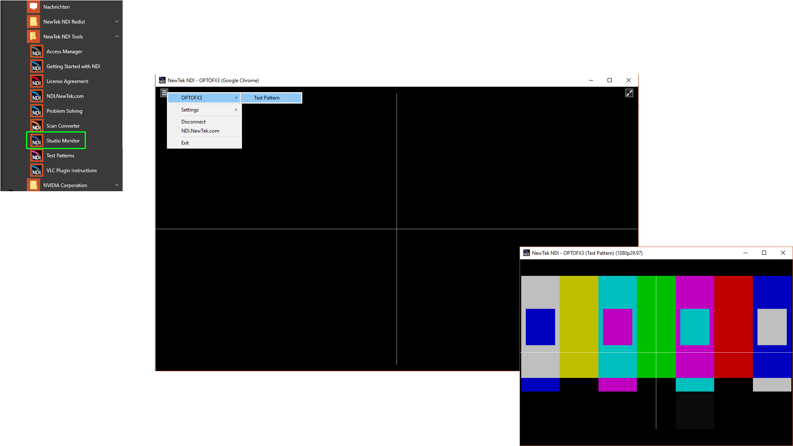Click the Google Chrome window's NDI title icon

162,81
